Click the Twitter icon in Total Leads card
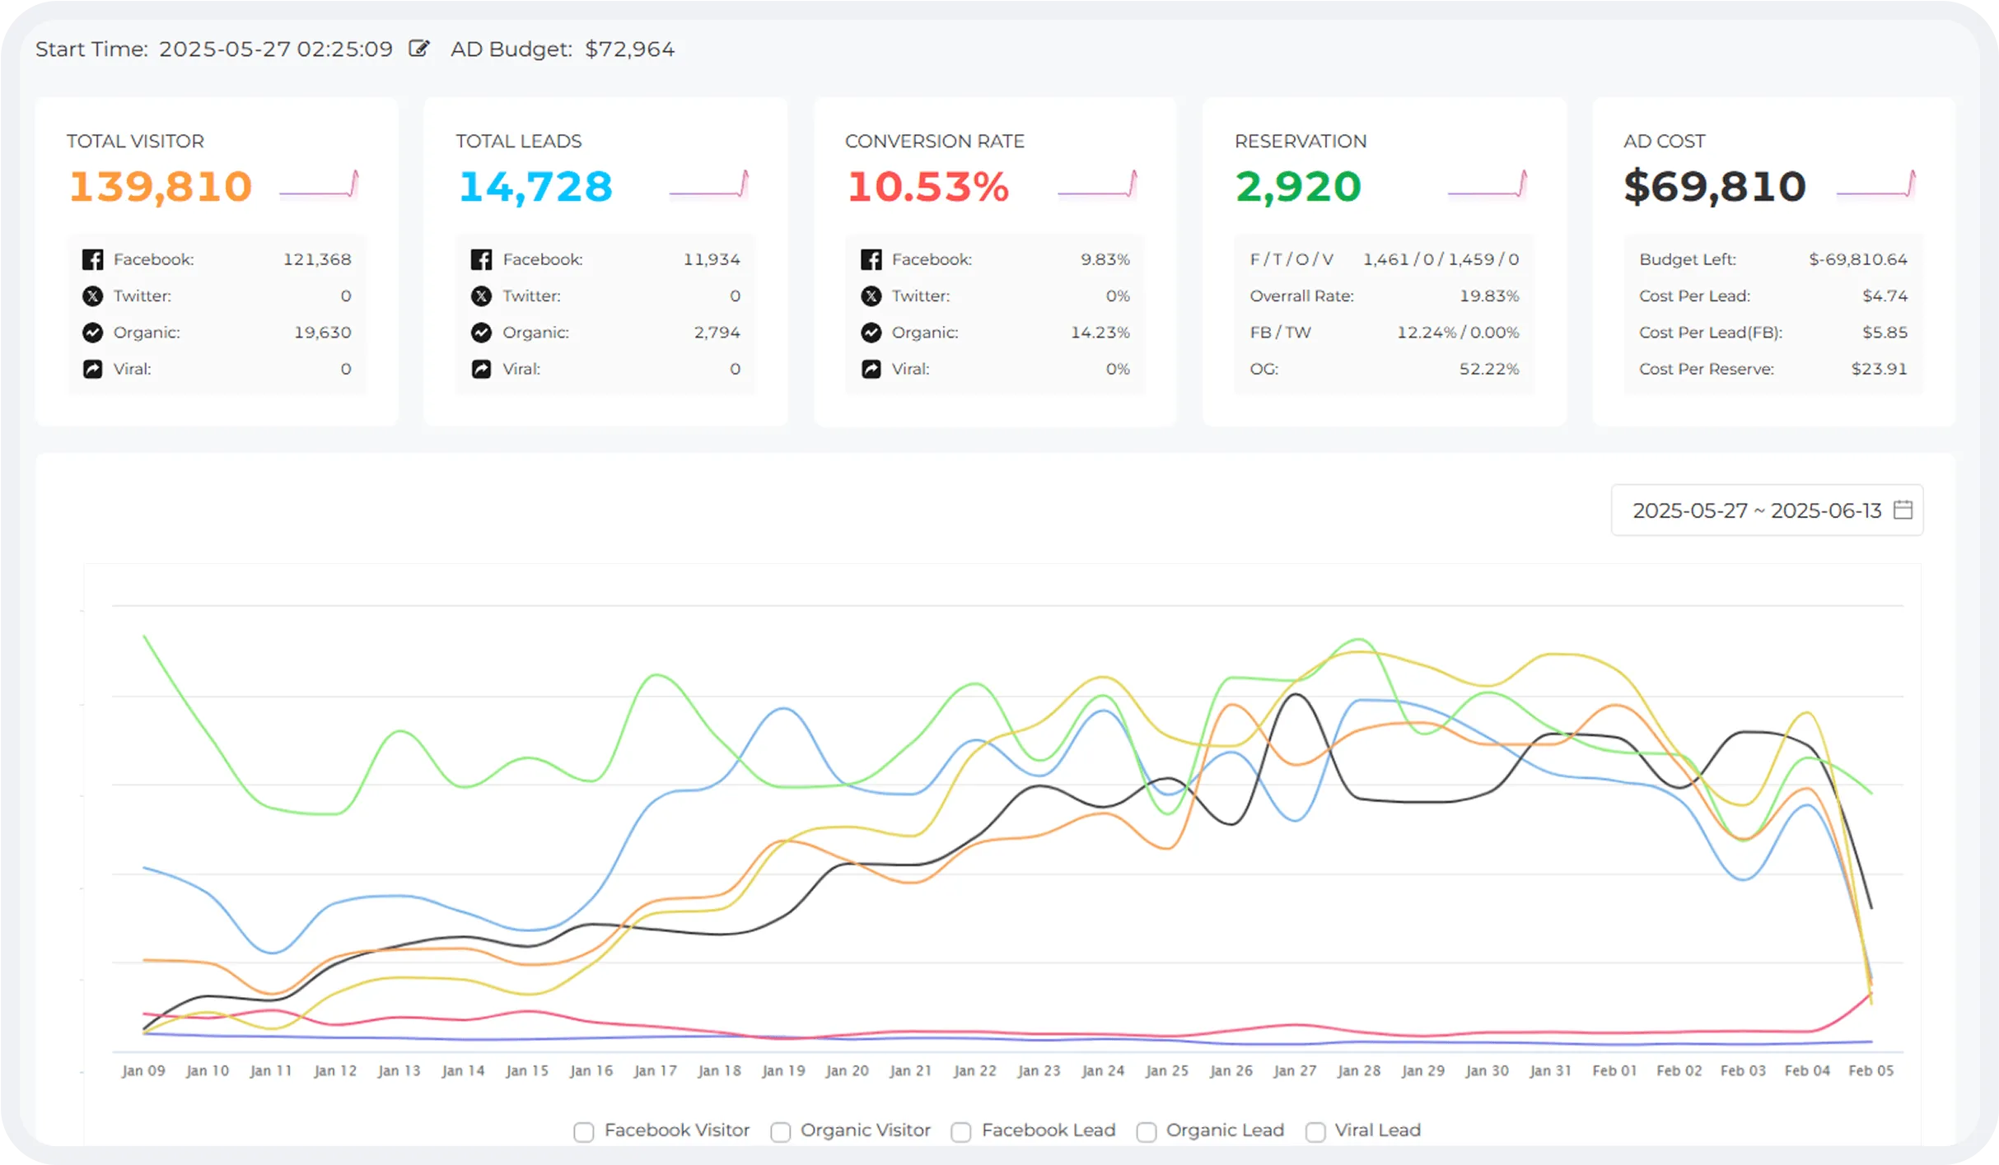Viewport: 1999px width, 1165px height. [481, 296]
